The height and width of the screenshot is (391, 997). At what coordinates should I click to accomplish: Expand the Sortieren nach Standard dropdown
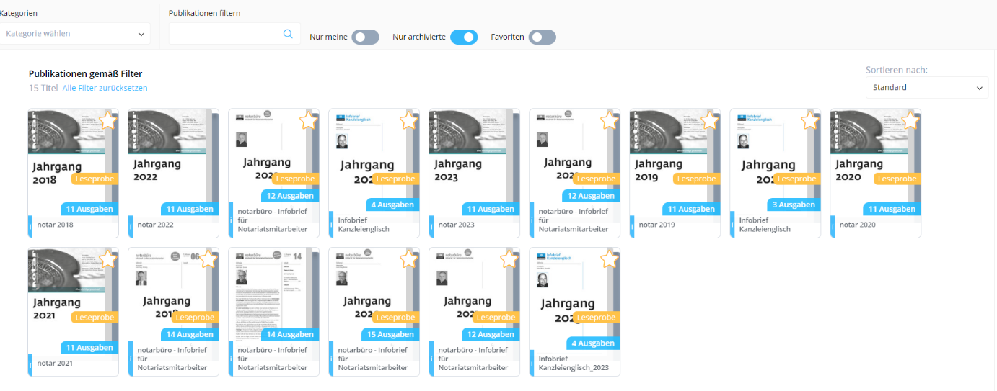click(x=926, y=88)
